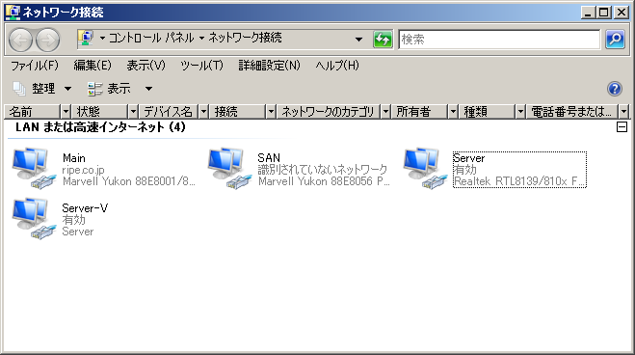
Task: Open the ファイル(F) menu
Action: click(x=35, y=66)
